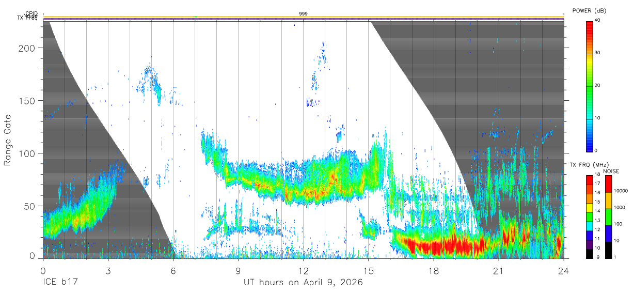Click the UT hours on April 9, 2026 title
Screen dimensions: 634x293
tap(303, 283)
